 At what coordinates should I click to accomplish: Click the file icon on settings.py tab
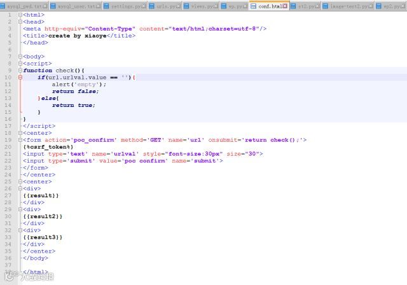(x=106, y=6)
